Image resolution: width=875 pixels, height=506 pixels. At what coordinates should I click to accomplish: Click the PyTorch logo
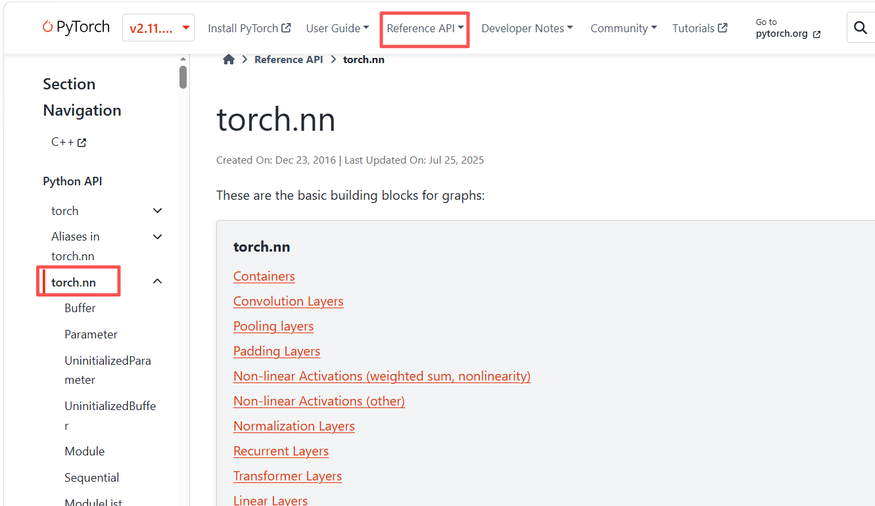tap(76, 28)
